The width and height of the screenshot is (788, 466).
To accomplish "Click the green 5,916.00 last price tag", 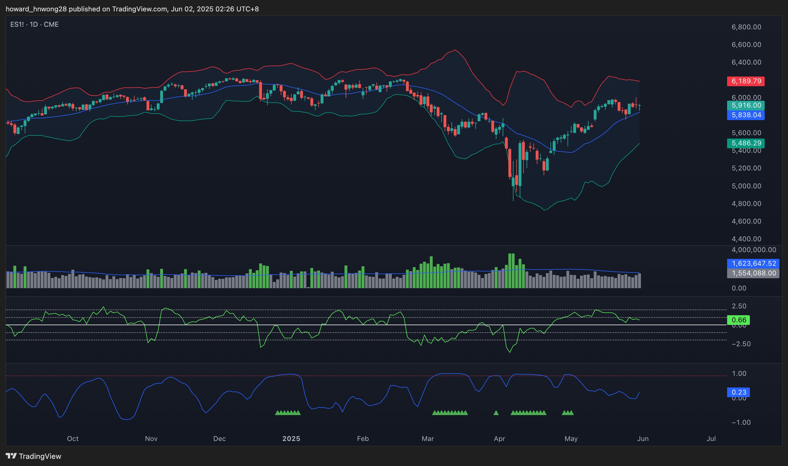I will click(x=746, y=105).
